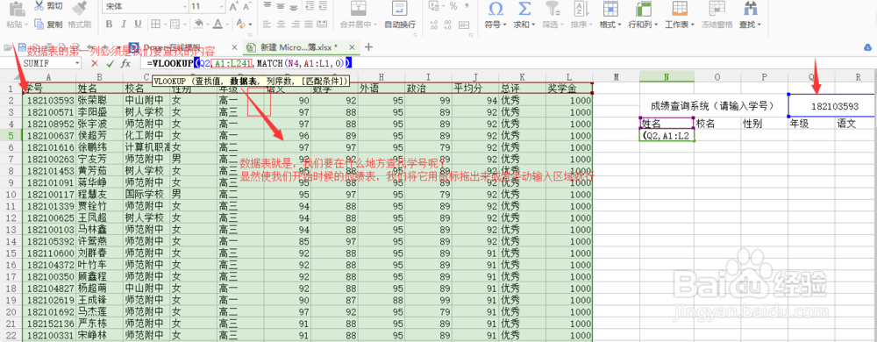877x342 pixels.
Task: Click the 成绩查询系统 title cell
Action: coord(713,105)
